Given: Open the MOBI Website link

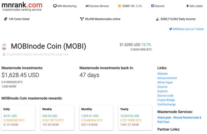Looking at the screenshot, I should (x=163, y=74).
